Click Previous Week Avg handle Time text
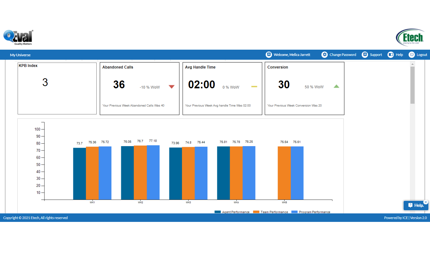 pos(218,106)
